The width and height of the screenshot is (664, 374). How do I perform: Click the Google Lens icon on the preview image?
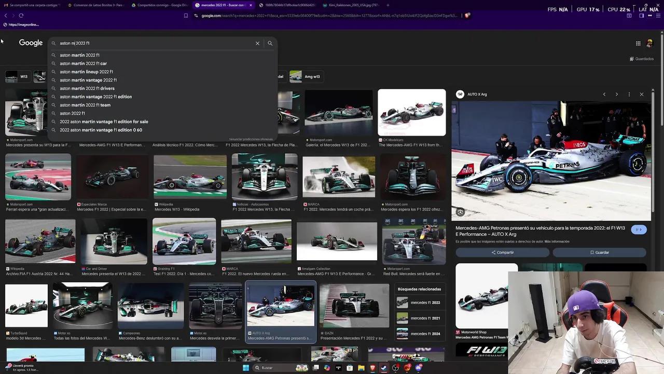(x=460, y=212)
